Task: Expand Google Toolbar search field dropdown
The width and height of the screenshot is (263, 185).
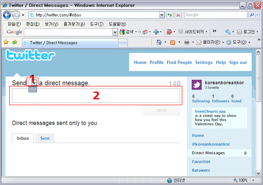Action: [x=115, y=32]
